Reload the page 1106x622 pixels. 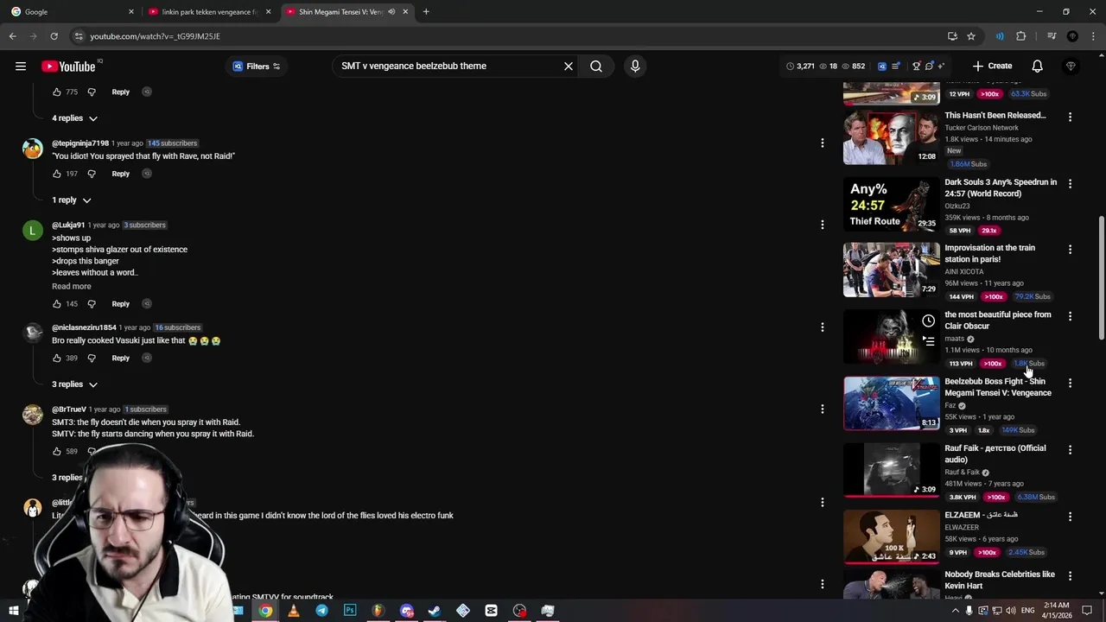tap(54, 36)
